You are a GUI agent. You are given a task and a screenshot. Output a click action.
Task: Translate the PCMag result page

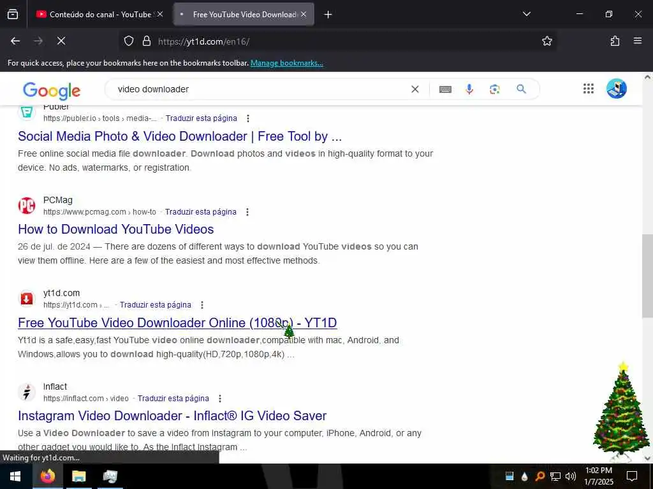point(201,212)
